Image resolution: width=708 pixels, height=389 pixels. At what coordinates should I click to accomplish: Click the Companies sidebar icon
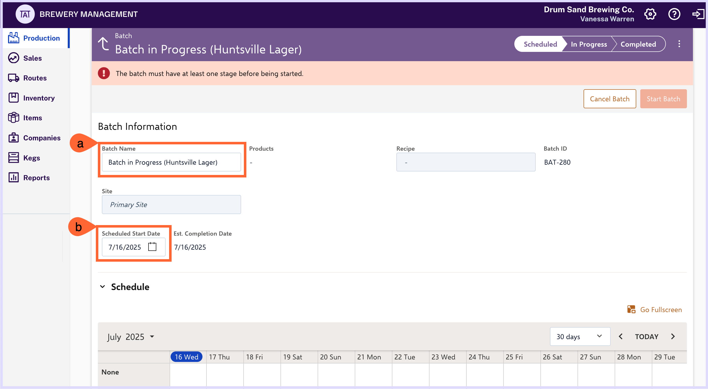(14, 138)
